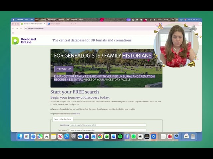Open the File menu

[26, 20]
